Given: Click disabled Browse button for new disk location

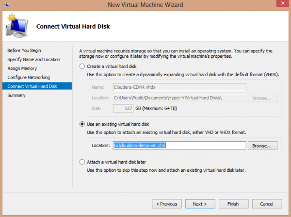Looking at the screenshot, I should click(262, 98).
